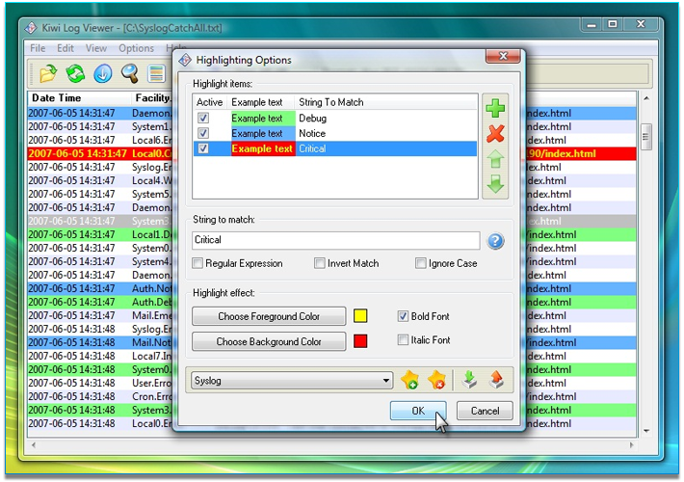Open the File menu
This screenshot has width=684, height=482.
pyautogui.click(x=38, y=48)
